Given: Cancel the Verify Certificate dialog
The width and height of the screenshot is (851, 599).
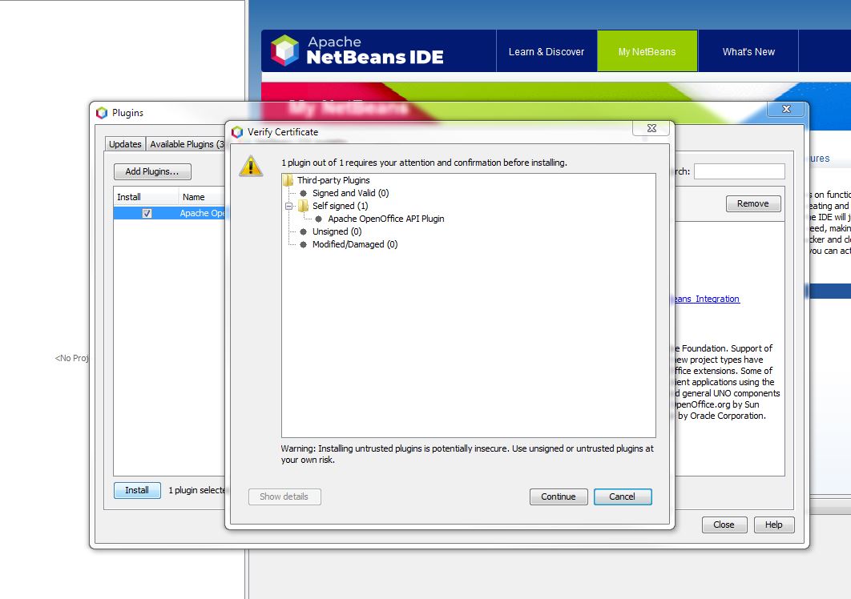Looking at the screenshot, I should click(623, 496).
